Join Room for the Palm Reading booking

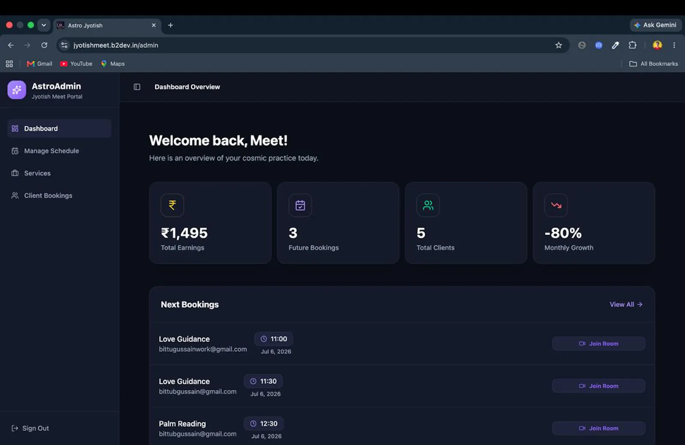(599, 428)
